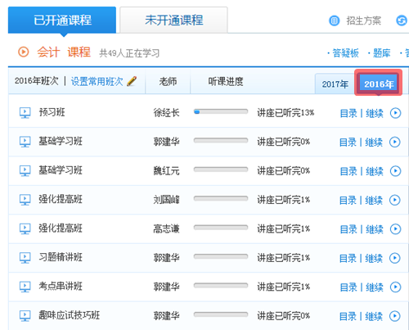409x330 pixels.
Task: Click play circle in 习题精讲班 row
Action: 395,258
